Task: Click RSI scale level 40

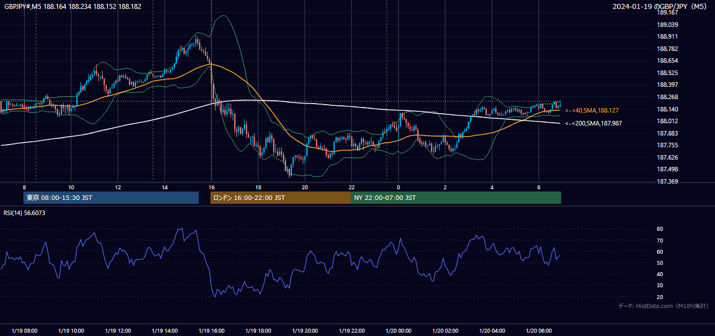Action: (660, 274)
